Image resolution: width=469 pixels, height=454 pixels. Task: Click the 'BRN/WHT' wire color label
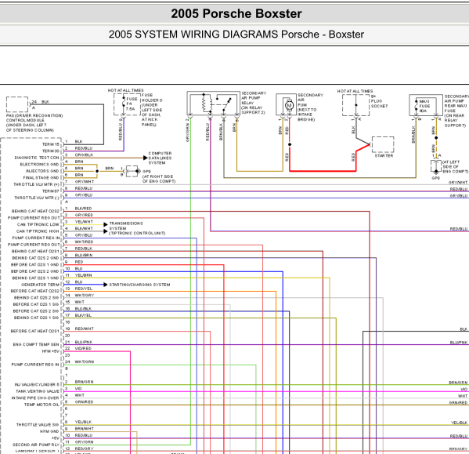pos(85,429)
